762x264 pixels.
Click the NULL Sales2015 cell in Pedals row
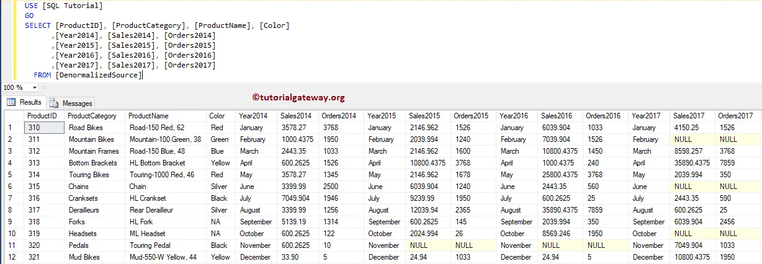428,245
